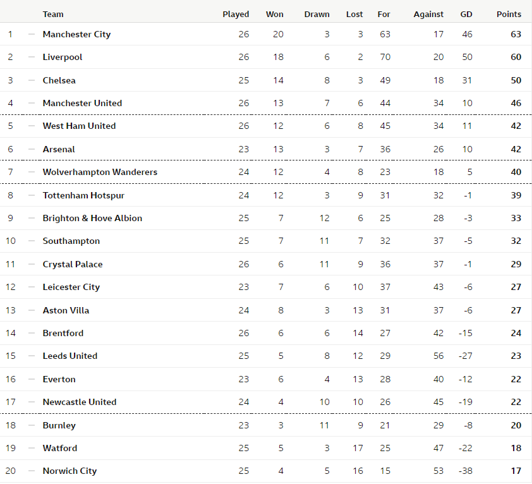
Task: Click the Against column header
Action: pos(428,15)
